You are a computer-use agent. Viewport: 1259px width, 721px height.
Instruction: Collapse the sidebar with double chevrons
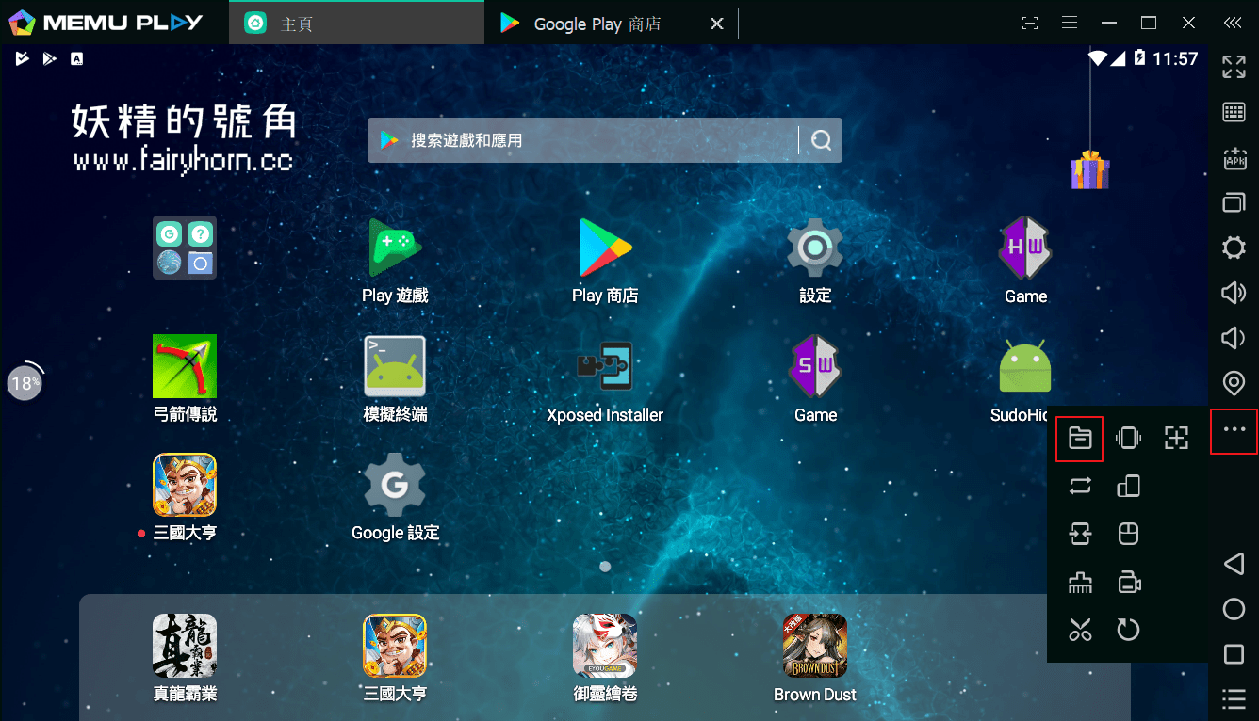click(1233, 23)
